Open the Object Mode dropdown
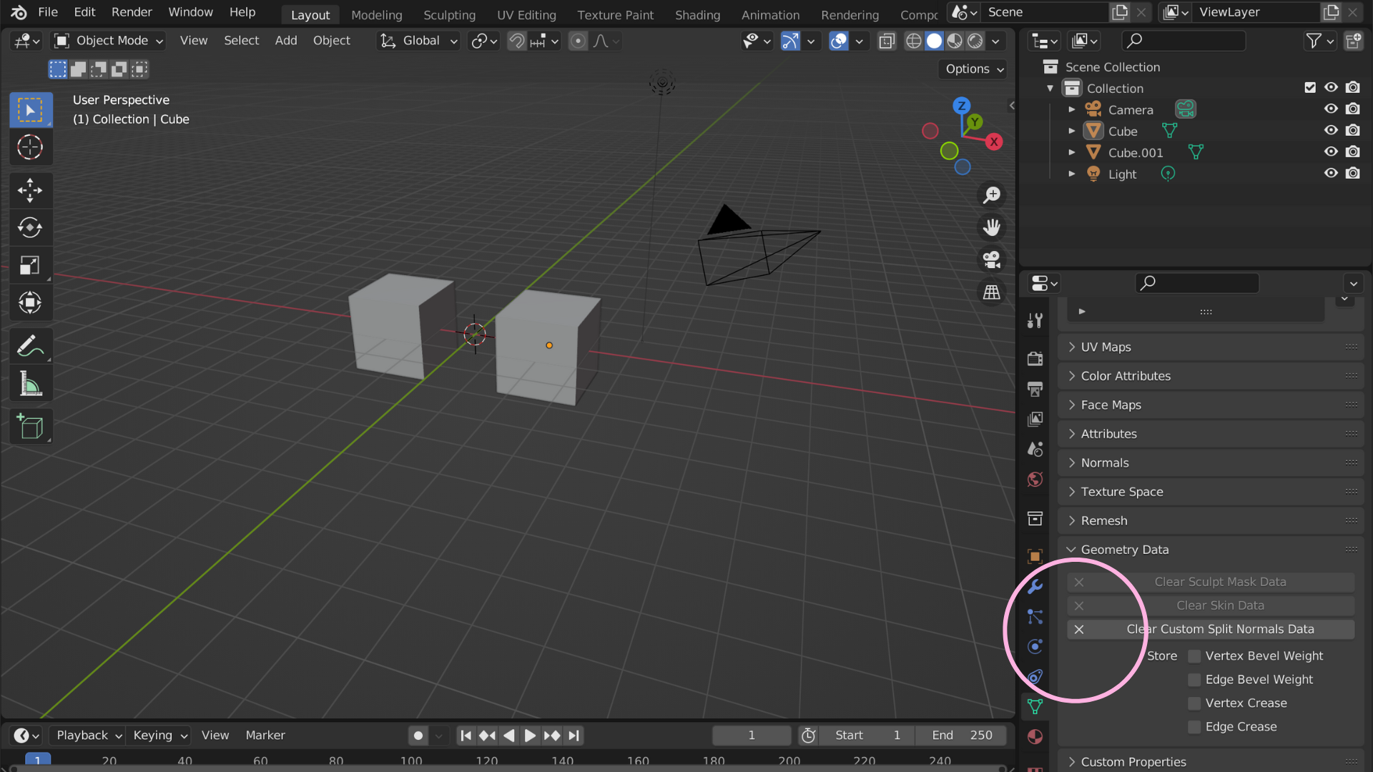 click(x=108, y=40)
